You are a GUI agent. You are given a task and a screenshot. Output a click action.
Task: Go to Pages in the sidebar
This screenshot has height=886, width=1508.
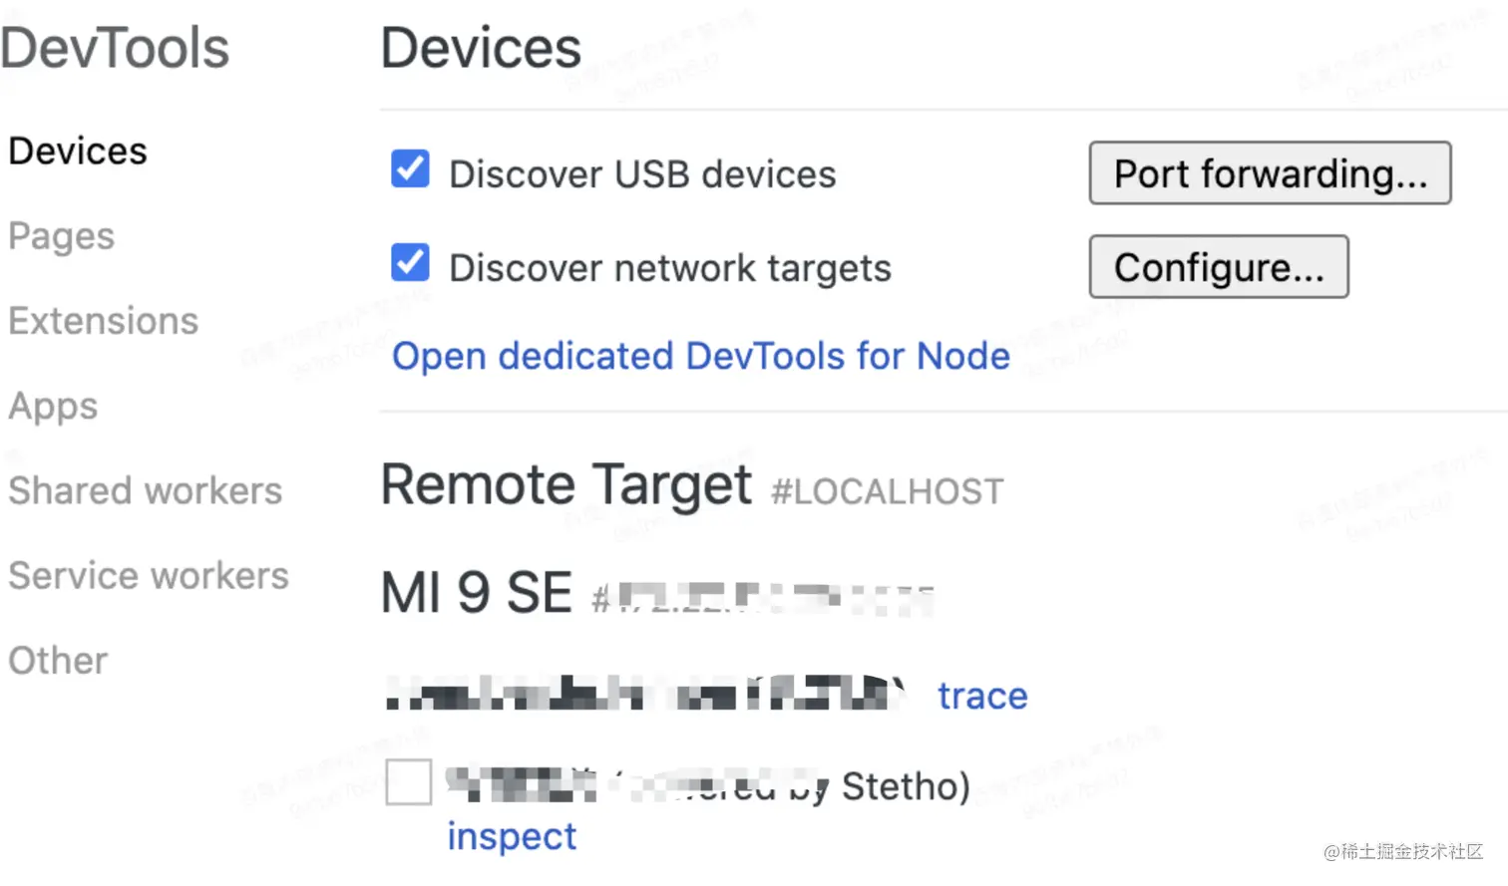pos(62,237)
